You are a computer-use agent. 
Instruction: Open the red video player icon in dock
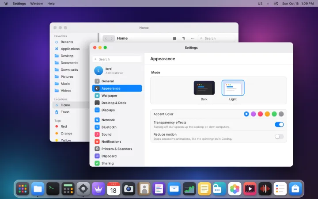point(250,189)
